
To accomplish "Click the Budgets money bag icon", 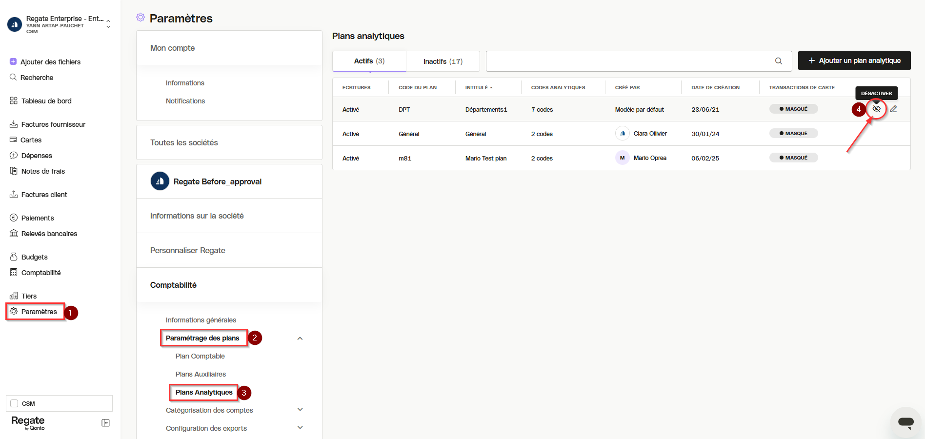I will click(x=14, y=257).
